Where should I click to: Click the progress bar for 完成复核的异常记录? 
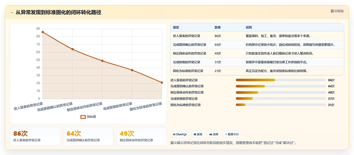(x=281, y=99)
